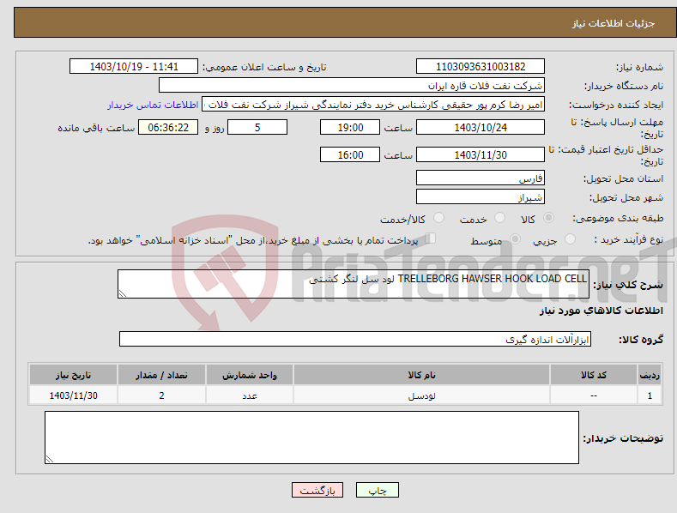Click the remaining time field 06:36:22
The width and height of the screenshot is (677, 513).
click(168, 127)
